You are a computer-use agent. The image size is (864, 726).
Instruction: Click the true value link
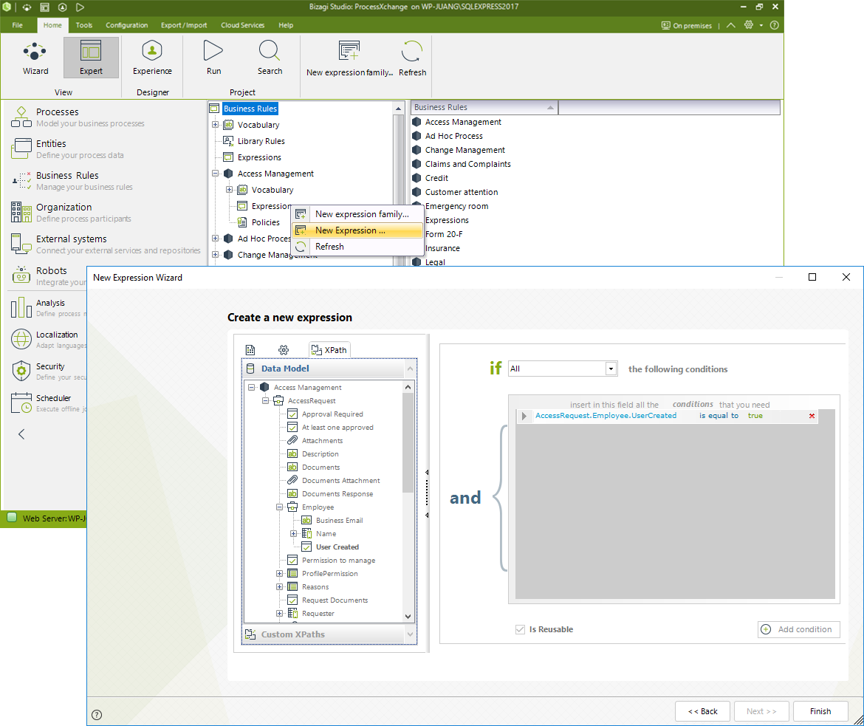[x=755, y=416]
